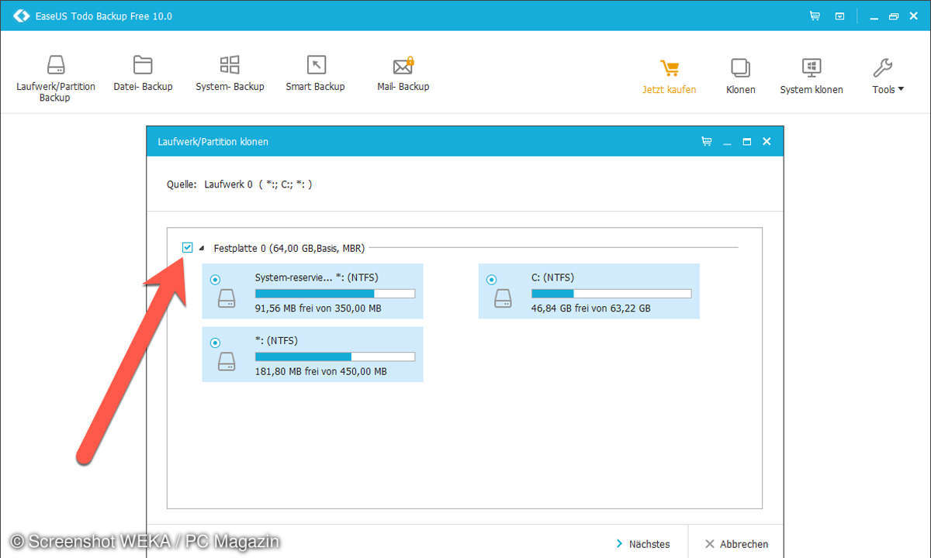Restore down the EaseUS main window
931x558 pixels.
(893, 15)
